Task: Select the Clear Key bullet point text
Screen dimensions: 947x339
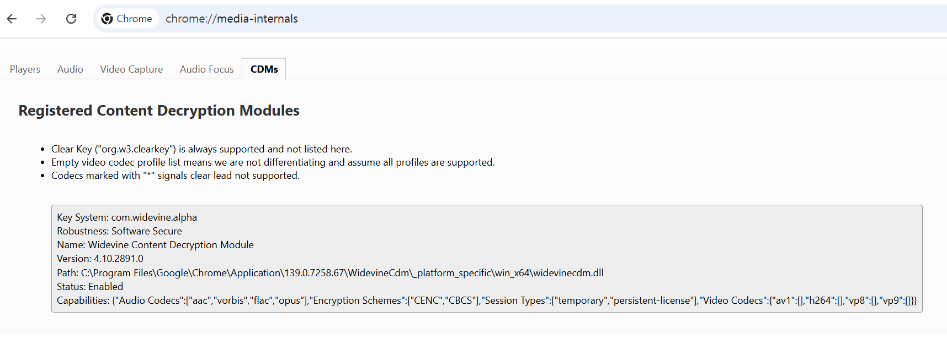Action: click(x=201, y=149)
